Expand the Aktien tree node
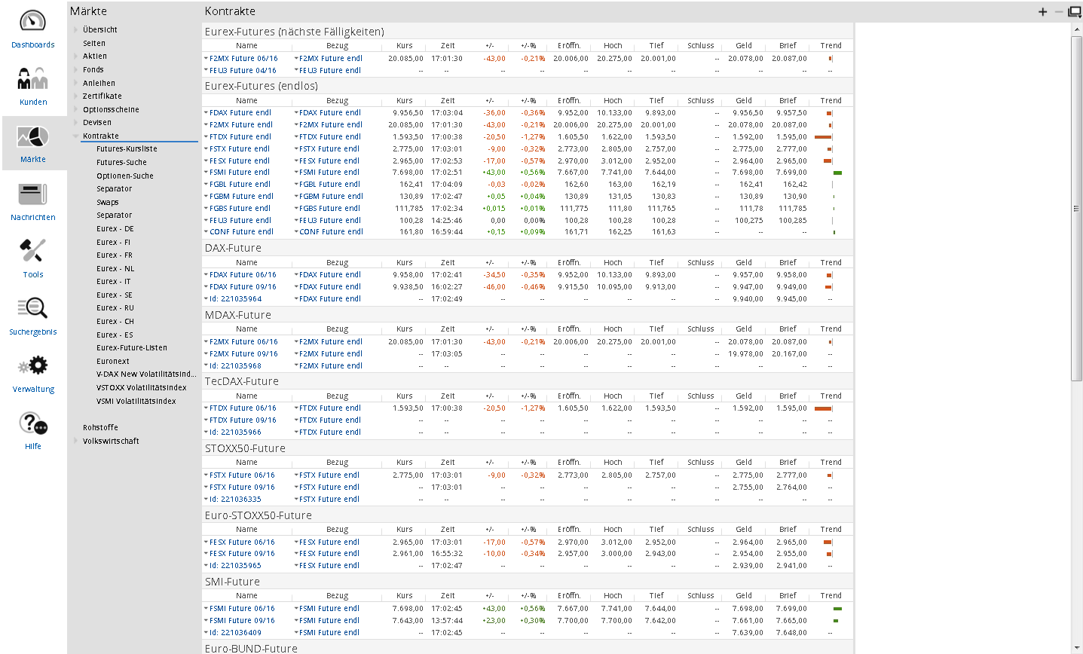Viewport: 1083px width, 654px height. click(x=76, y=57)
